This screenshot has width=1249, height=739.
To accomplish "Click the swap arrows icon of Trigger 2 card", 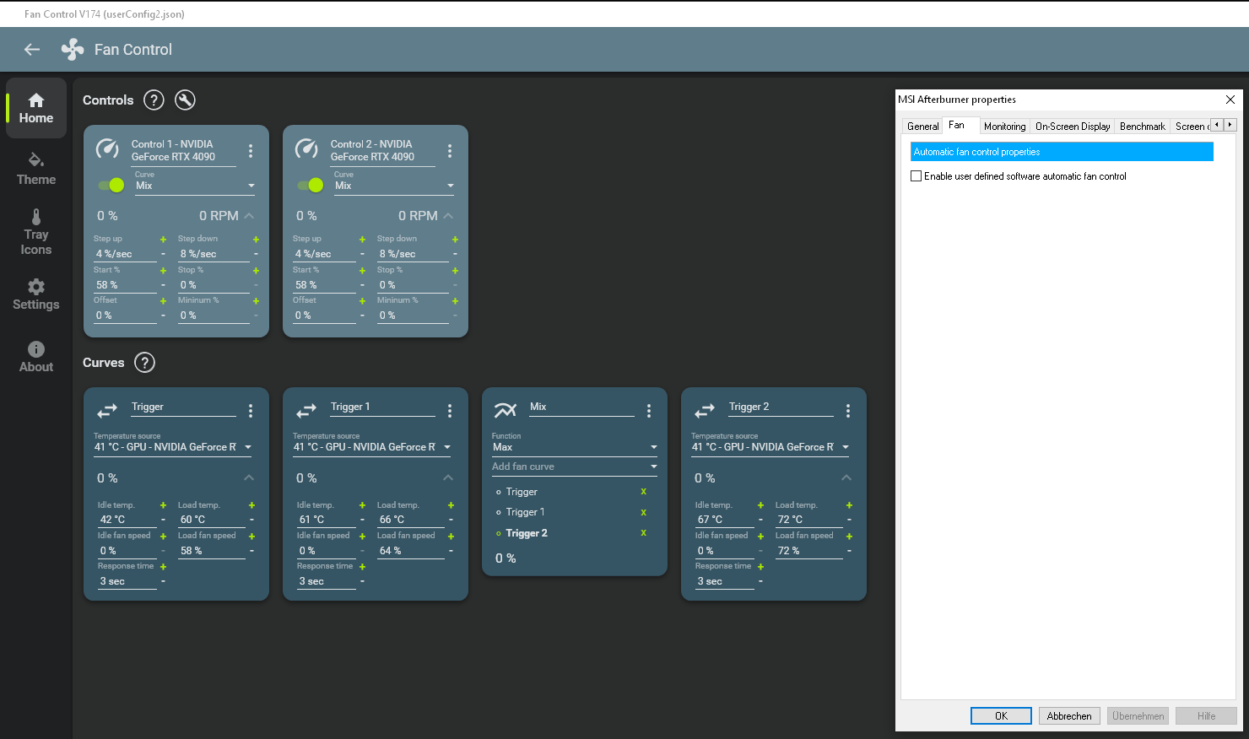I will 705,411.
